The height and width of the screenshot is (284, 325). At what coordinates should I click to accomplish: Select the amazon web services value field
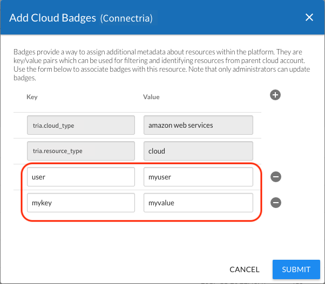pyautogui.click(x=198, y=125)
